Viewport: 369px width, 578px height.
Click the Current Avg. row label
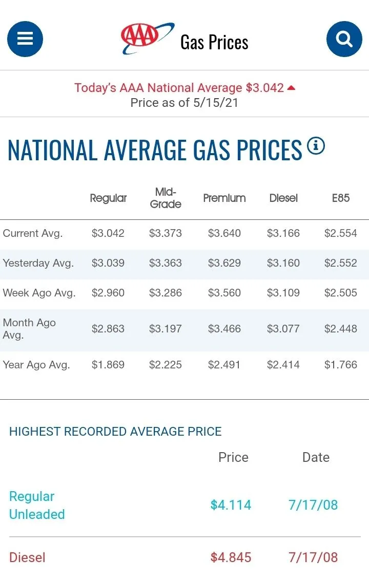[x=33, y=233]
